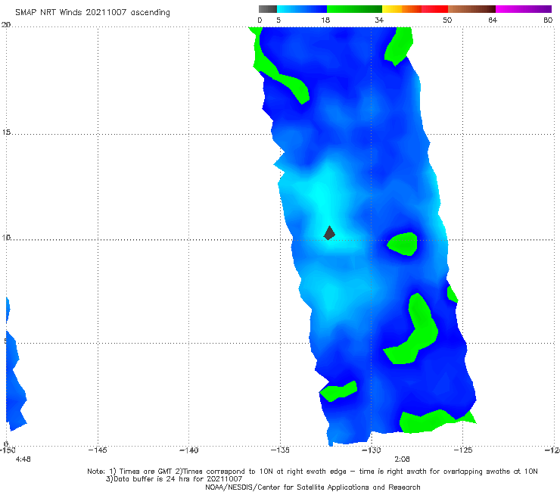Click the swath time '4:48'
The width and height of the screenshot is (560, 492).
(x=23, y=459)
